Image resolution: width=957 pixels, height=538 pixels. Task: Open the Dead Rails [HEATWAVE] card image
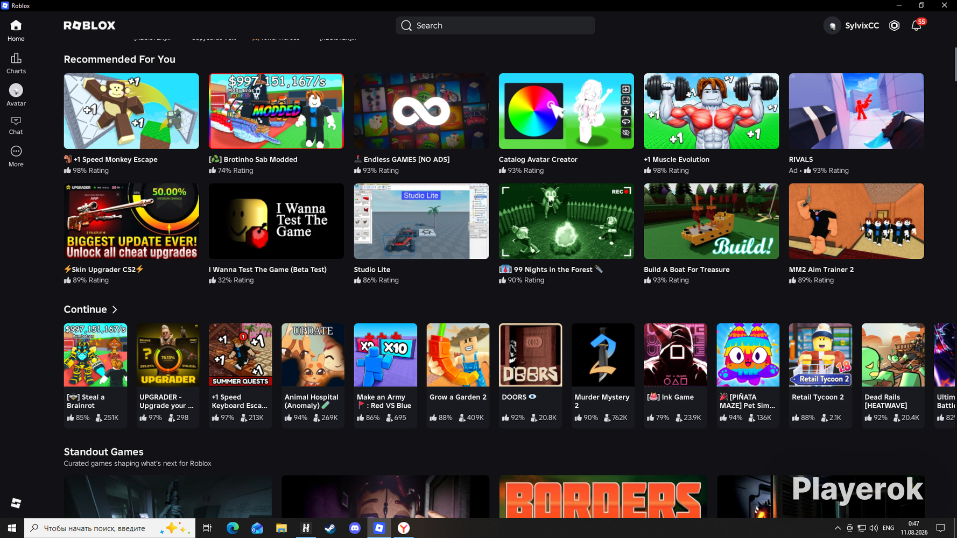coord(893,355)
